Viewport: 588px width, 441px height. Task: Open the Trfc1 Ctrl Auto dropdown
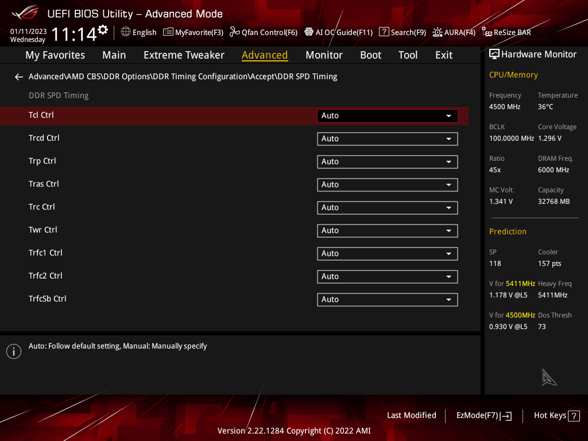(x=388, y=253)
